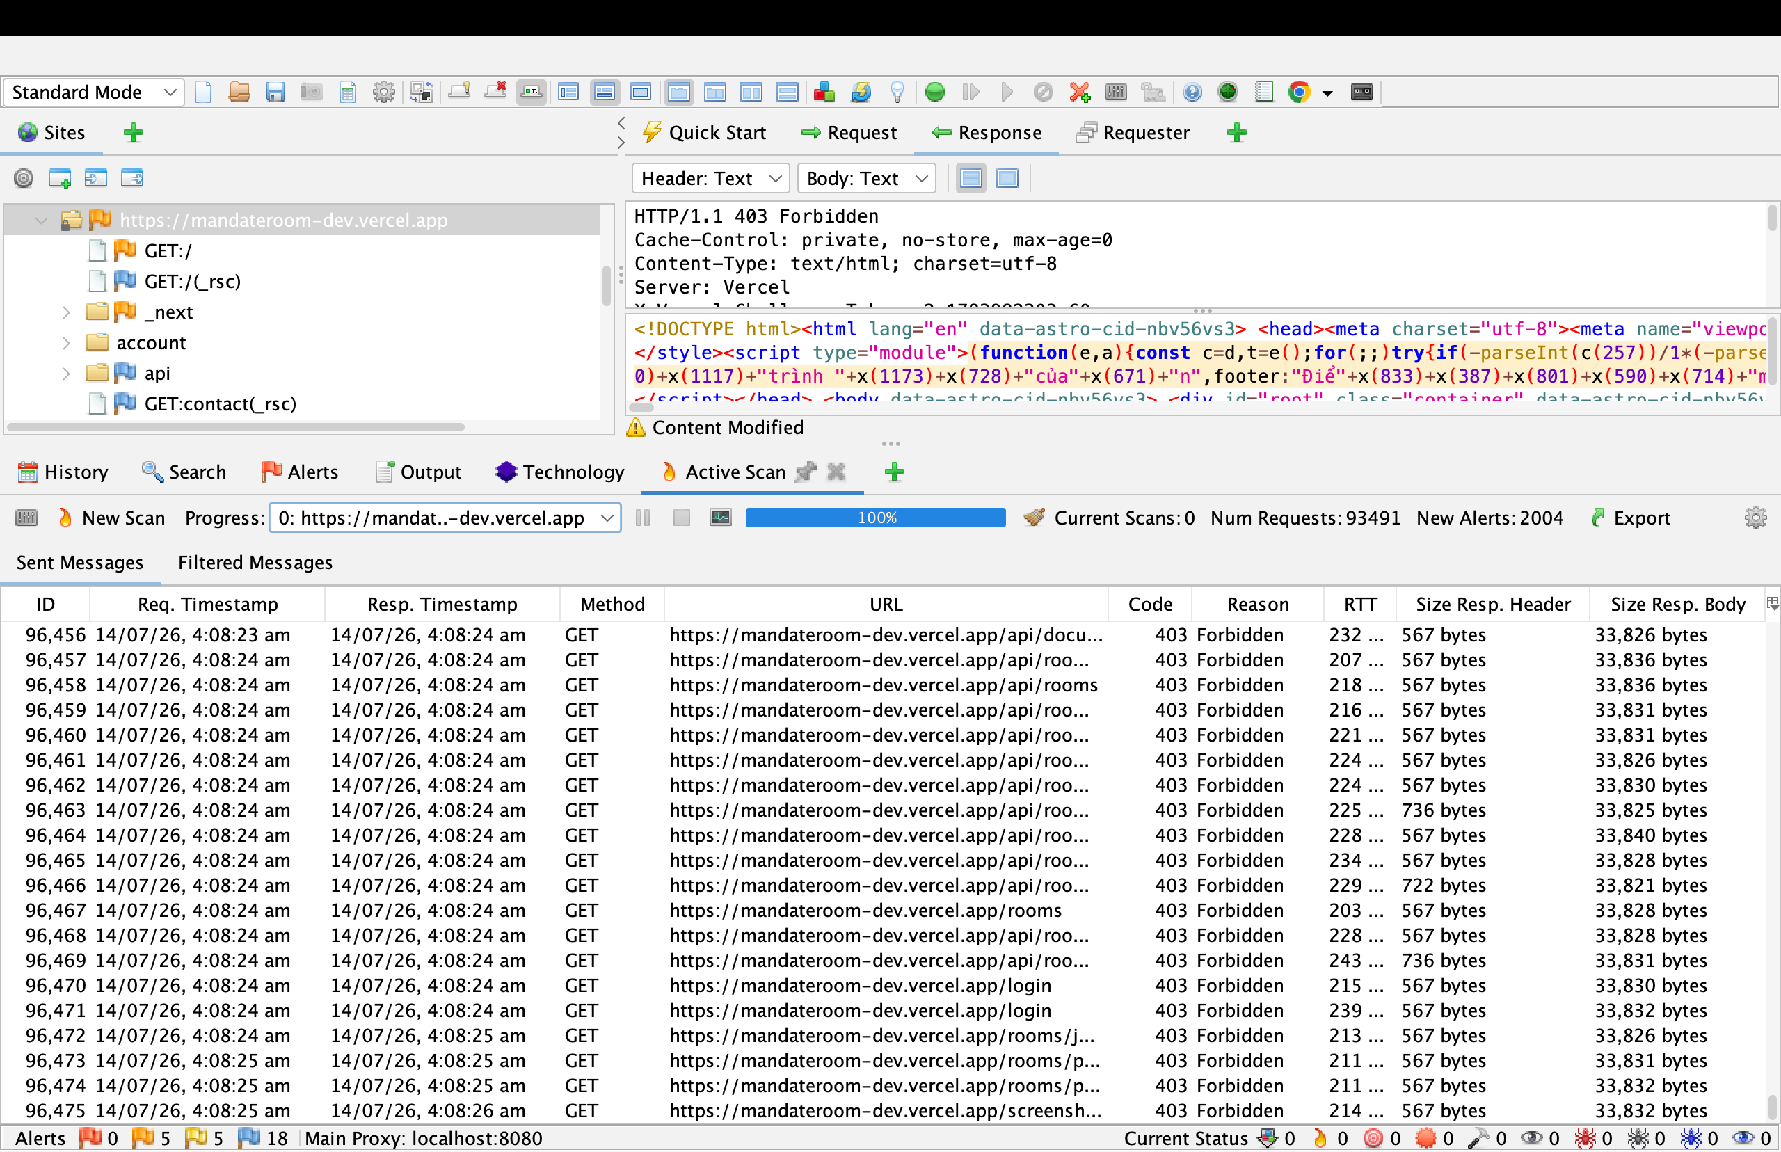The image size is (1781, 1152).
Task: Select GET:contact(_rsc) in the tree
Action: (x=220, y=404)
